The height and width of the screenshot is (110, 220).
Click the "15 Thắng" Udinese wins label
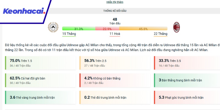point(69,34)
